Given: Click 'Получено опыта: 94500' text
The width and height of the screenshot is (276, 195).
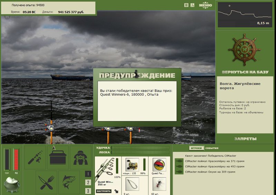Looking at the screenshot, I should pos(28,5).
